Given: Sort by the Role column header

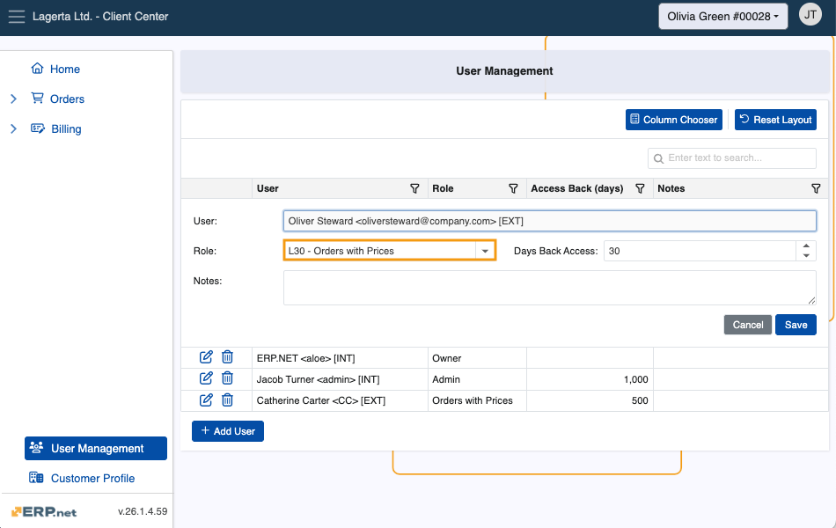Looking at the screenshot, I should coord(443,188).
